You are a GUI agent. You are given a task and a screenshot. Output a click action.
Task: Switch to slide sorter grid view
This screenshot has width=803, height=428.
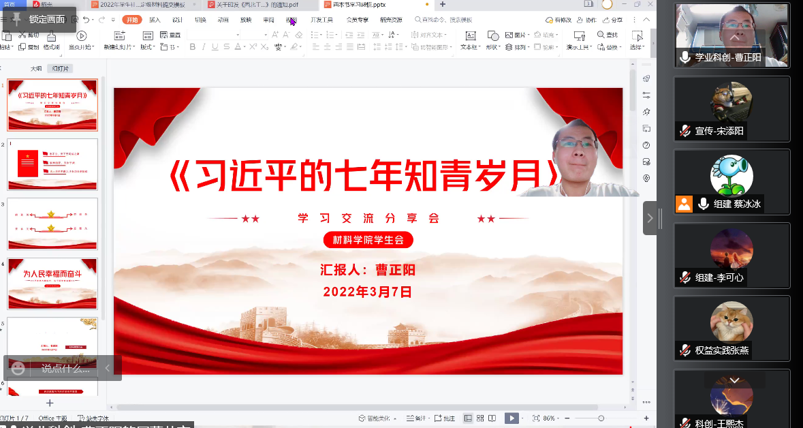click(481, 418)
